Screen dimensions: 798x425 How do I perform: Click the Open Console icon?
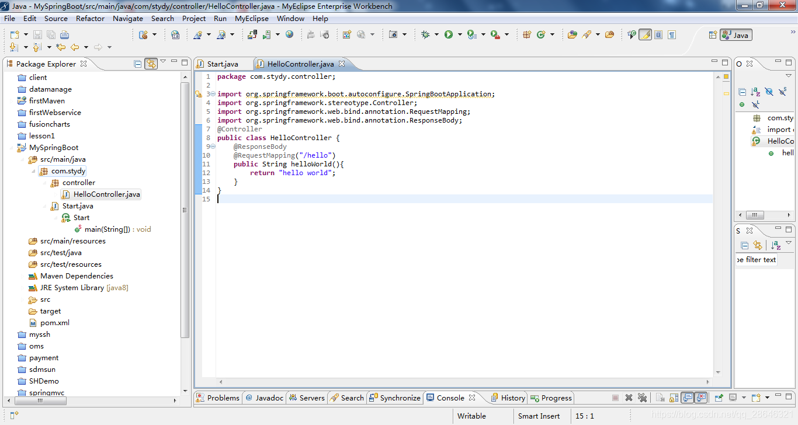tap(756, 398)
